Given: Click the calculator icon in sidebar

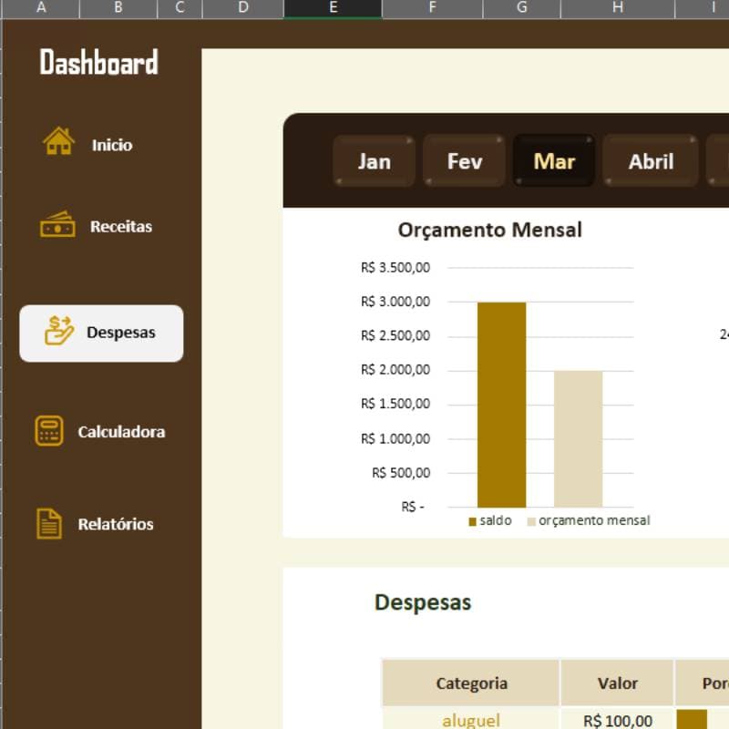Looking at the screenshot, I should pyautogui.click(x=49, y=430).
